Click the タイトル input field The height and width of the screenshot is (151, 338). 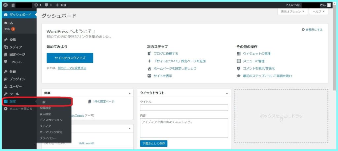tap(184, 107)
